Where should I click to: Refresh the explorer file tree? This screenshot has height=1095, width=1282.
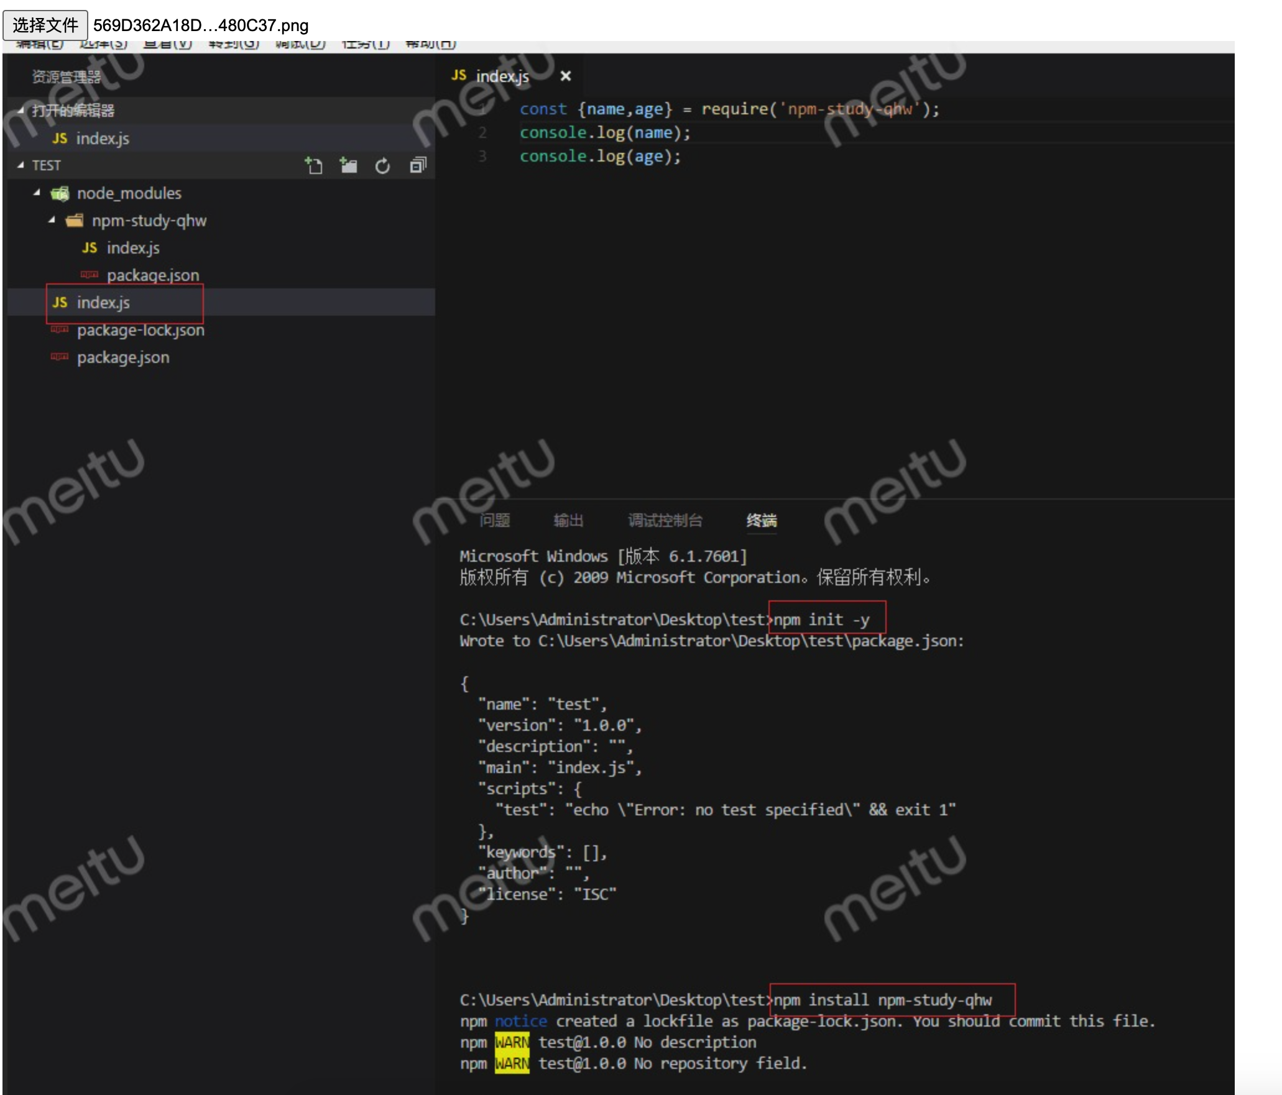click(382, 165)
